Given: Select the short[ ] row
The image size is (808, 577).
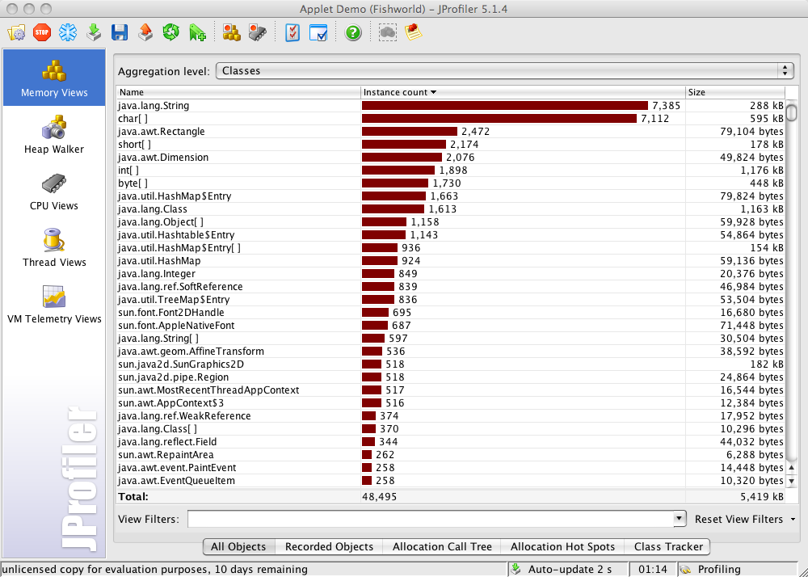Looking at the screenshot, I should coord(451,144).
